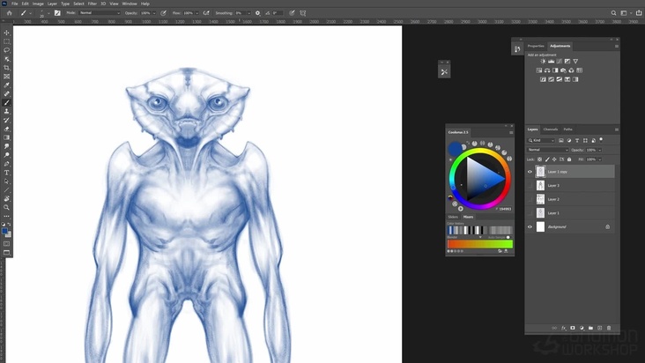Add Invert adjustment
645x363 pixels.
543,79
